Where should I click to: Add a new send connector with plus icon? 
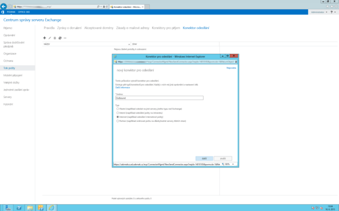coord(45,38)
